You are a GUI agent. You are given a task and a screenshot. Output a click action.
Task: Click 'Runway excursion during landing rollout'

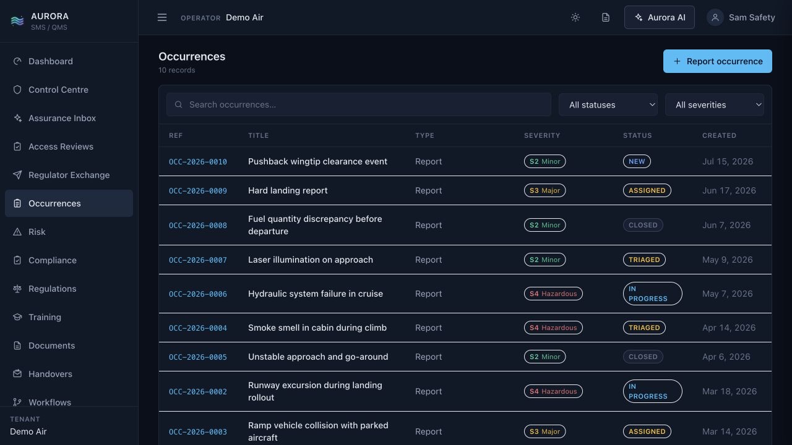tap(315, 391)
